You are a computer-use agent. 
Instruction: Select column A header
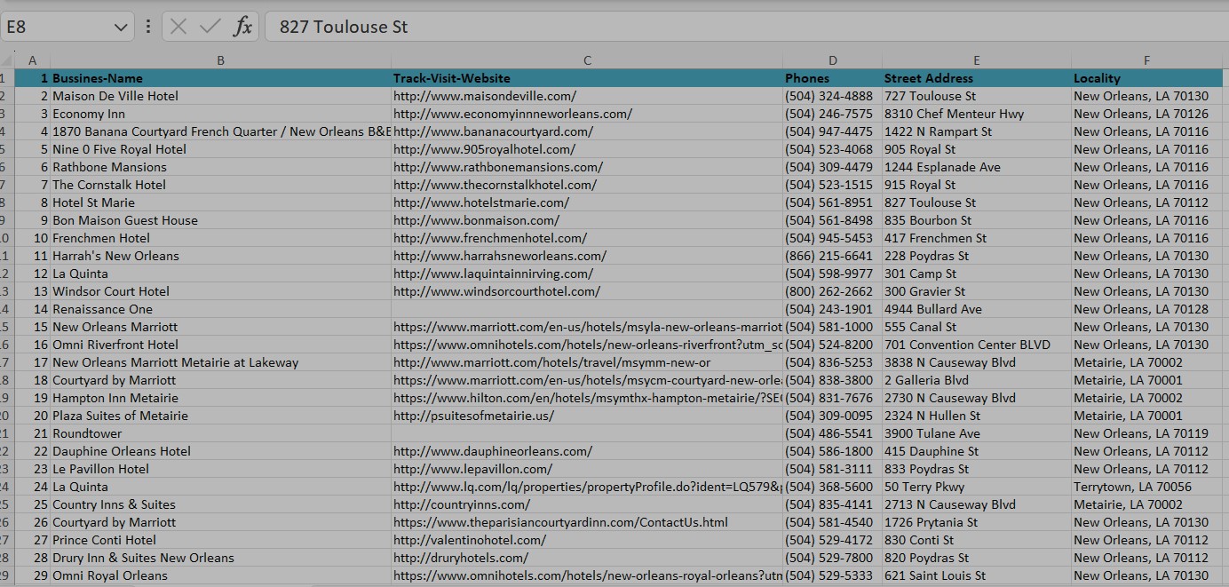[x=33, y=60]
